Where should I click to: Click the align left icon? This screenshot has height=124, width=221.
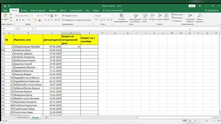pyautogui.click(x=46, y=20)
